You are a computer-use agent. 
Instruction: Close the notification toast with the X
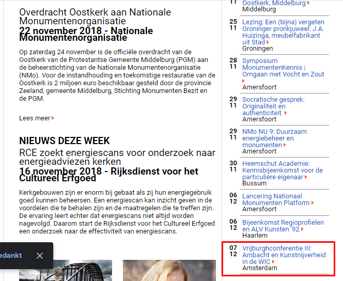40,256
